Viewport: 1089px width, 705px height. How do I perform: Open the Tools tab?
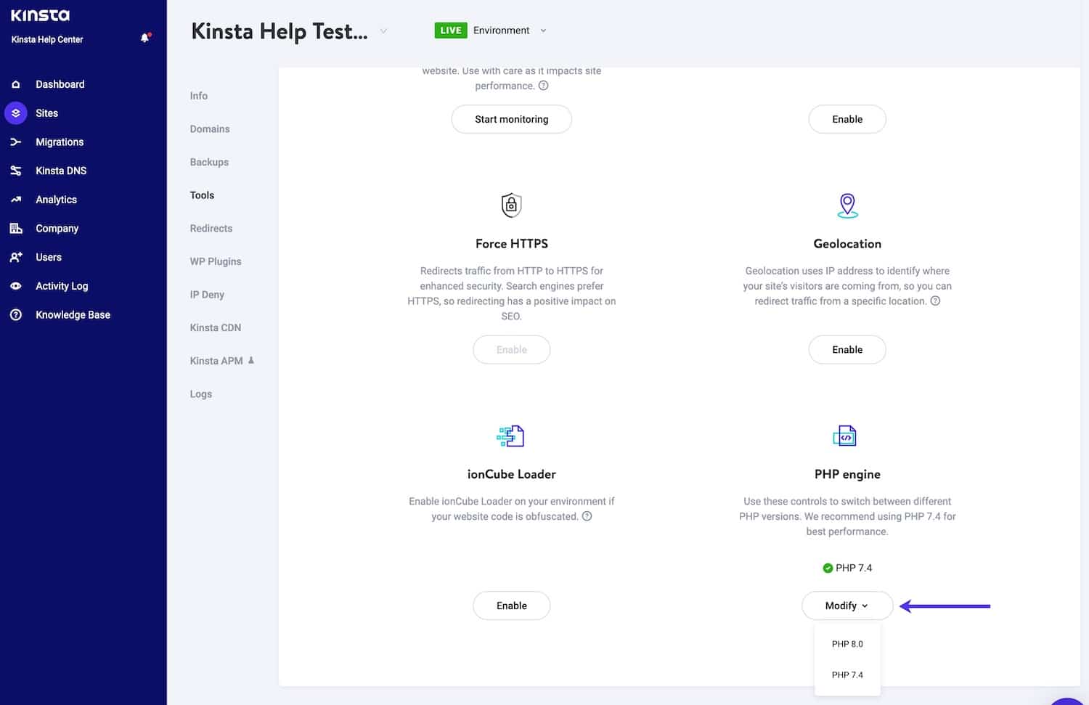tap(202, 195)
